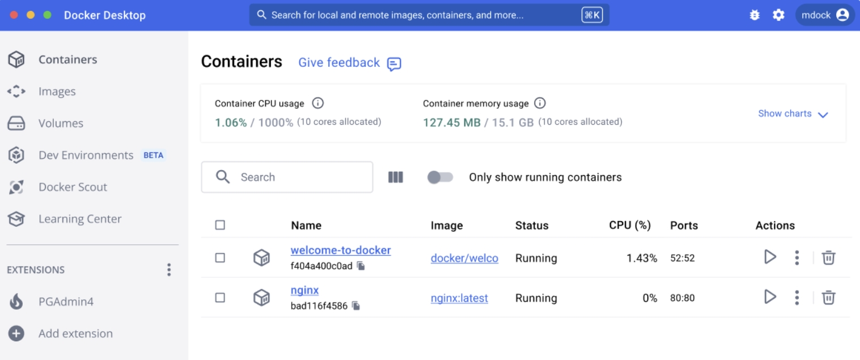Viewport: 860px width, 360px height.
Task: Click start button for nginx
Action: point(770,297)
